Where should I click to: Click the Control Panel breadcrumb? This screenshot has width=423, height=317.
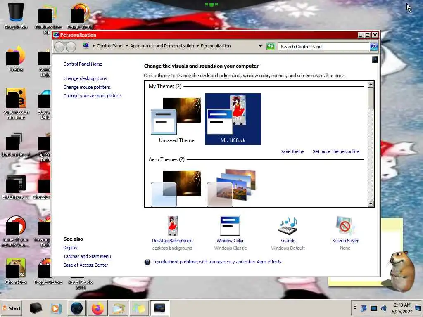(110, 46)
